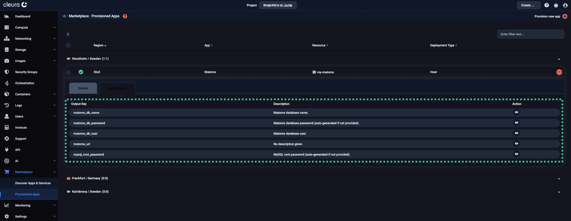Screen dimensions: 571x221
Task: Click the Monitoring chart icon
Action: tap(7, 205)
